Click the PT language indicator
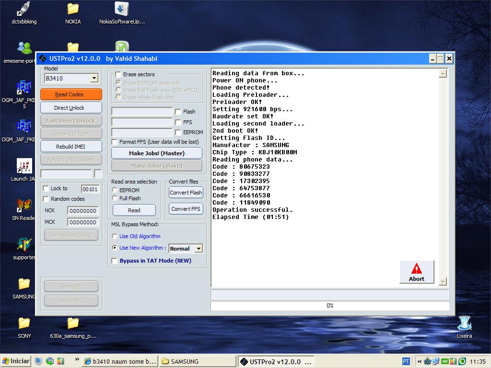The image size is (491, 368). 406,361
